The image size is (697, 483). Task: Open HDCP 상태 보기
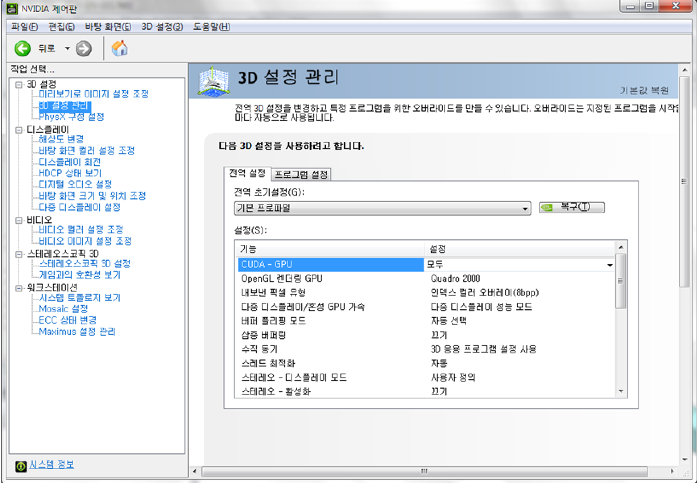(x=70, y=173)
